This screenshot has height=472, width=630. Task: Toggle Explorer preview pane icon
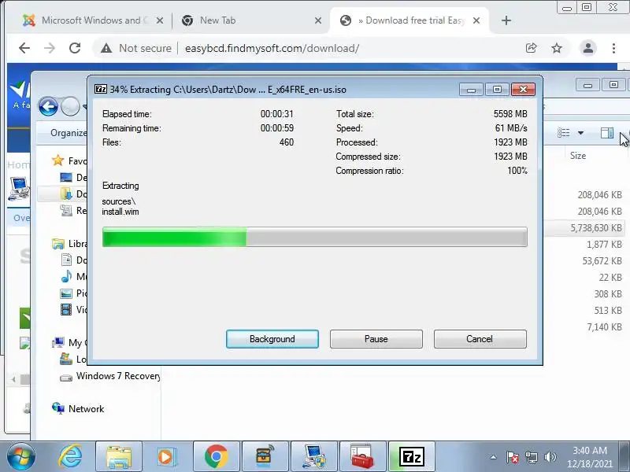point(606,132)
